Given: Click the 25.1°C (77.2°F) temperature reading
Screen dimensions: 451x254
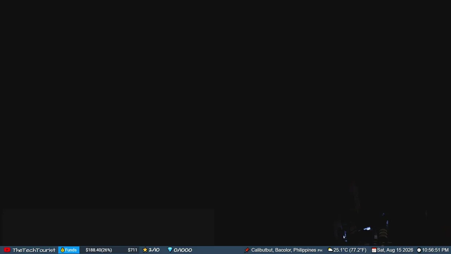Looking at the screenshot, I should point(350,250).
